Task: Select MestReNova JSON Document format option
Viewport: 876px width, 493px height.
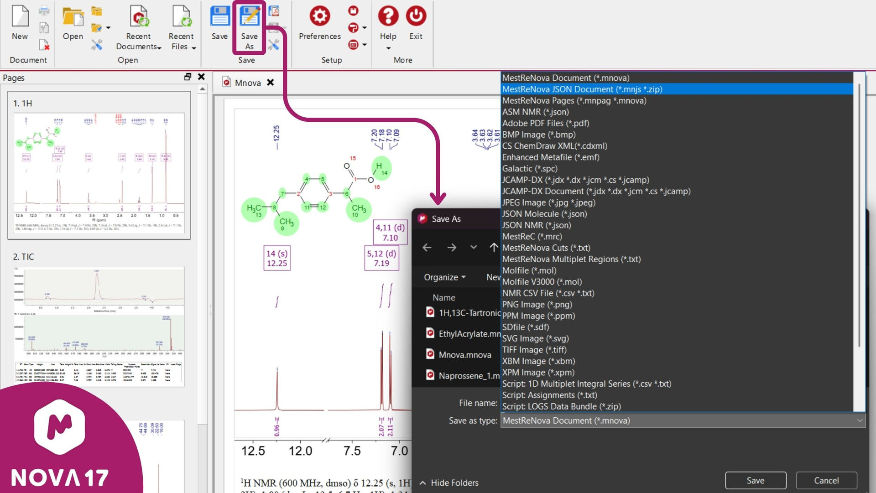Action: click(x=582, y=89)
